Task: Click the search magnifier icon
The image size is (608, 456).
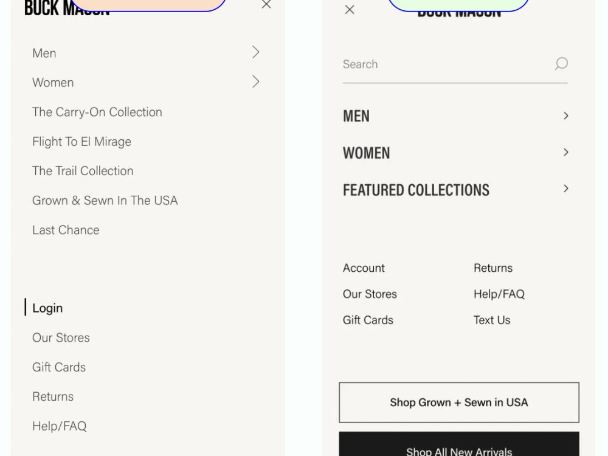Action: tap(561, 64)
